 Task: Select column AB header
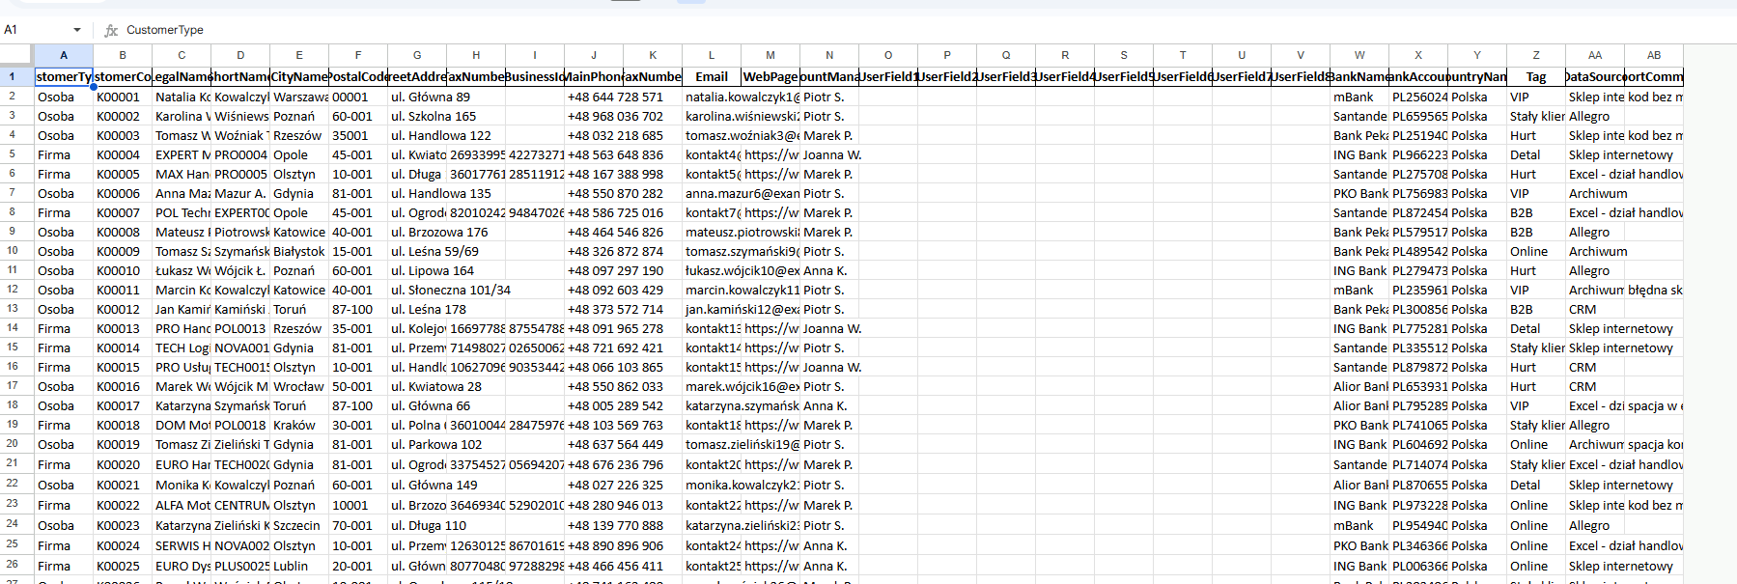coord(1654,55)
